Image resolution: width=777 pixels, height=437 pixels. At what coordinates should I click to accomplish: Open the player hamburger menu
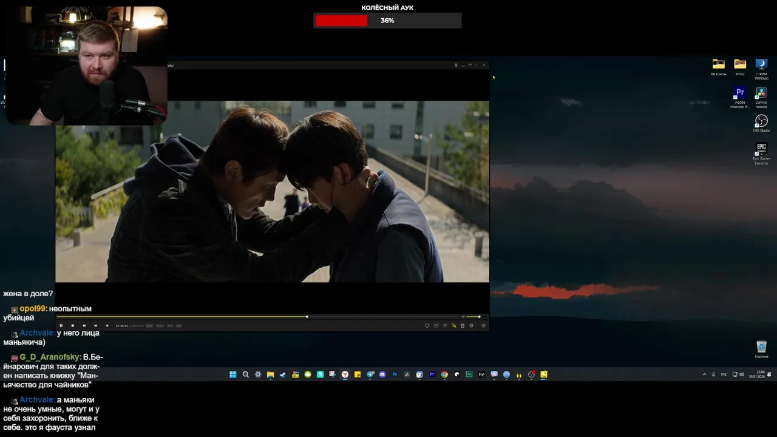click(x=483, y=326)
